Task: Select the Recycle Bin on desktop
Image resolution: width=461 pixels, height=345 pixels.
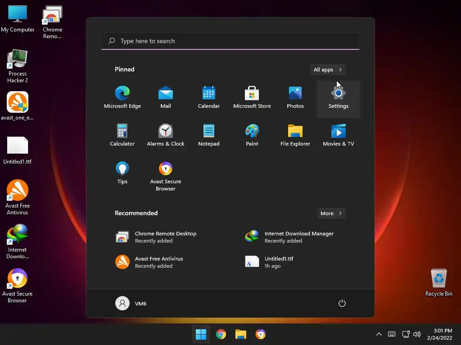Action: click(438, 282)
